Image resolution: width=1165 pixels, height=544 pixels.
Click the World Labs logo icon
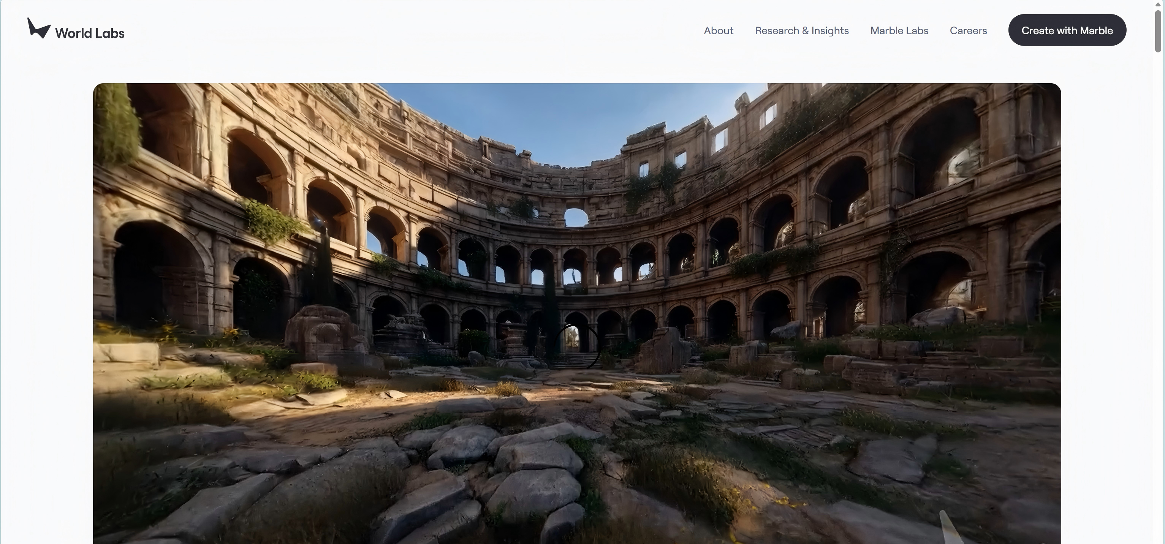(38, 28)
